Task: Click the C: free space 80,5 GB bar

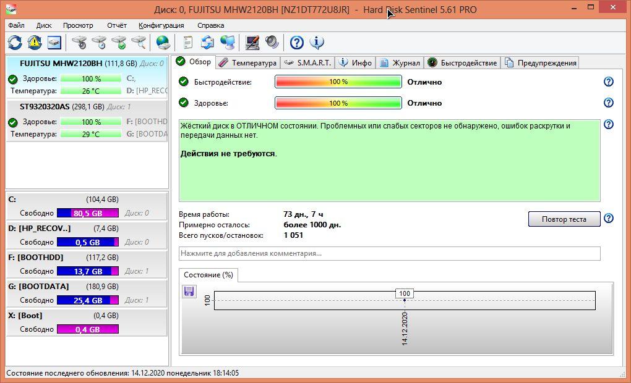Action: 88,213
